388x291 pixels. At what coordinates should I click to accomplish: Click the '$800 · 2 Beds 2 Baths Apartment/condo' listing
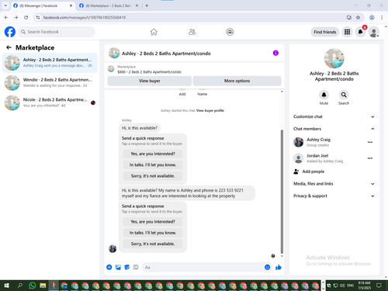(149, 72)
